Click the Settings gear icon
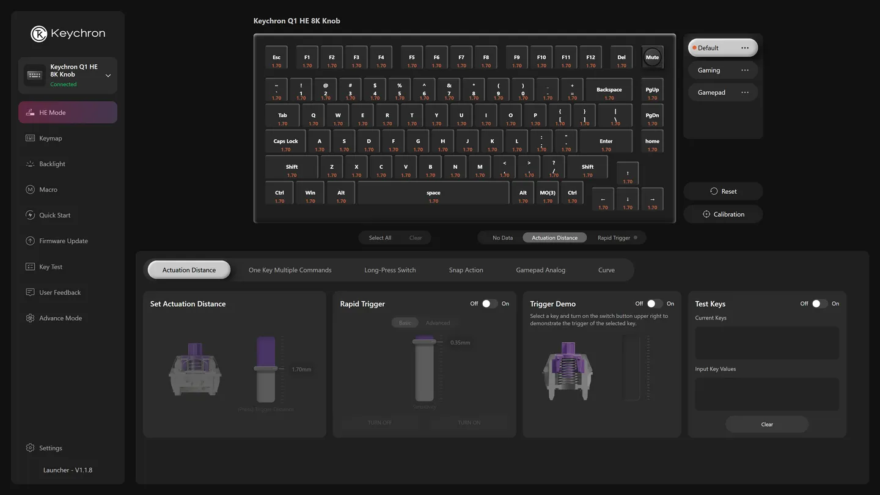Viewport: 880px width, 495px height. [x=30, y=448]
